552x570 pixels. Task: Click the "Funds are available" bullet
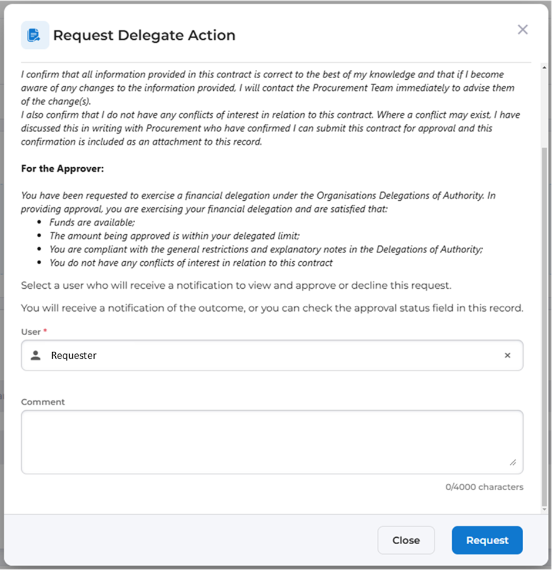coord(92,222)
